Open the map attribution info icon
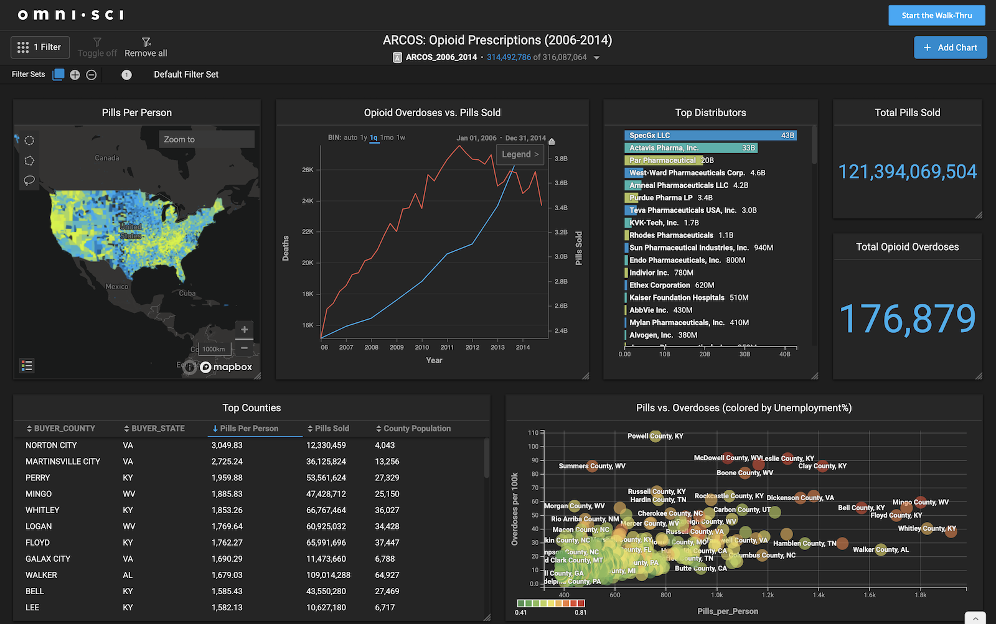This screenshot has width=996, height=624. [190, 367]
